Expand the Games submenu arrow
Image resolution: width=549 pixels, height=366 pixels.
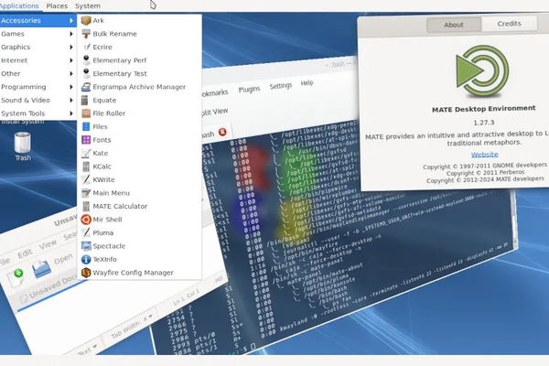[71, 34]
